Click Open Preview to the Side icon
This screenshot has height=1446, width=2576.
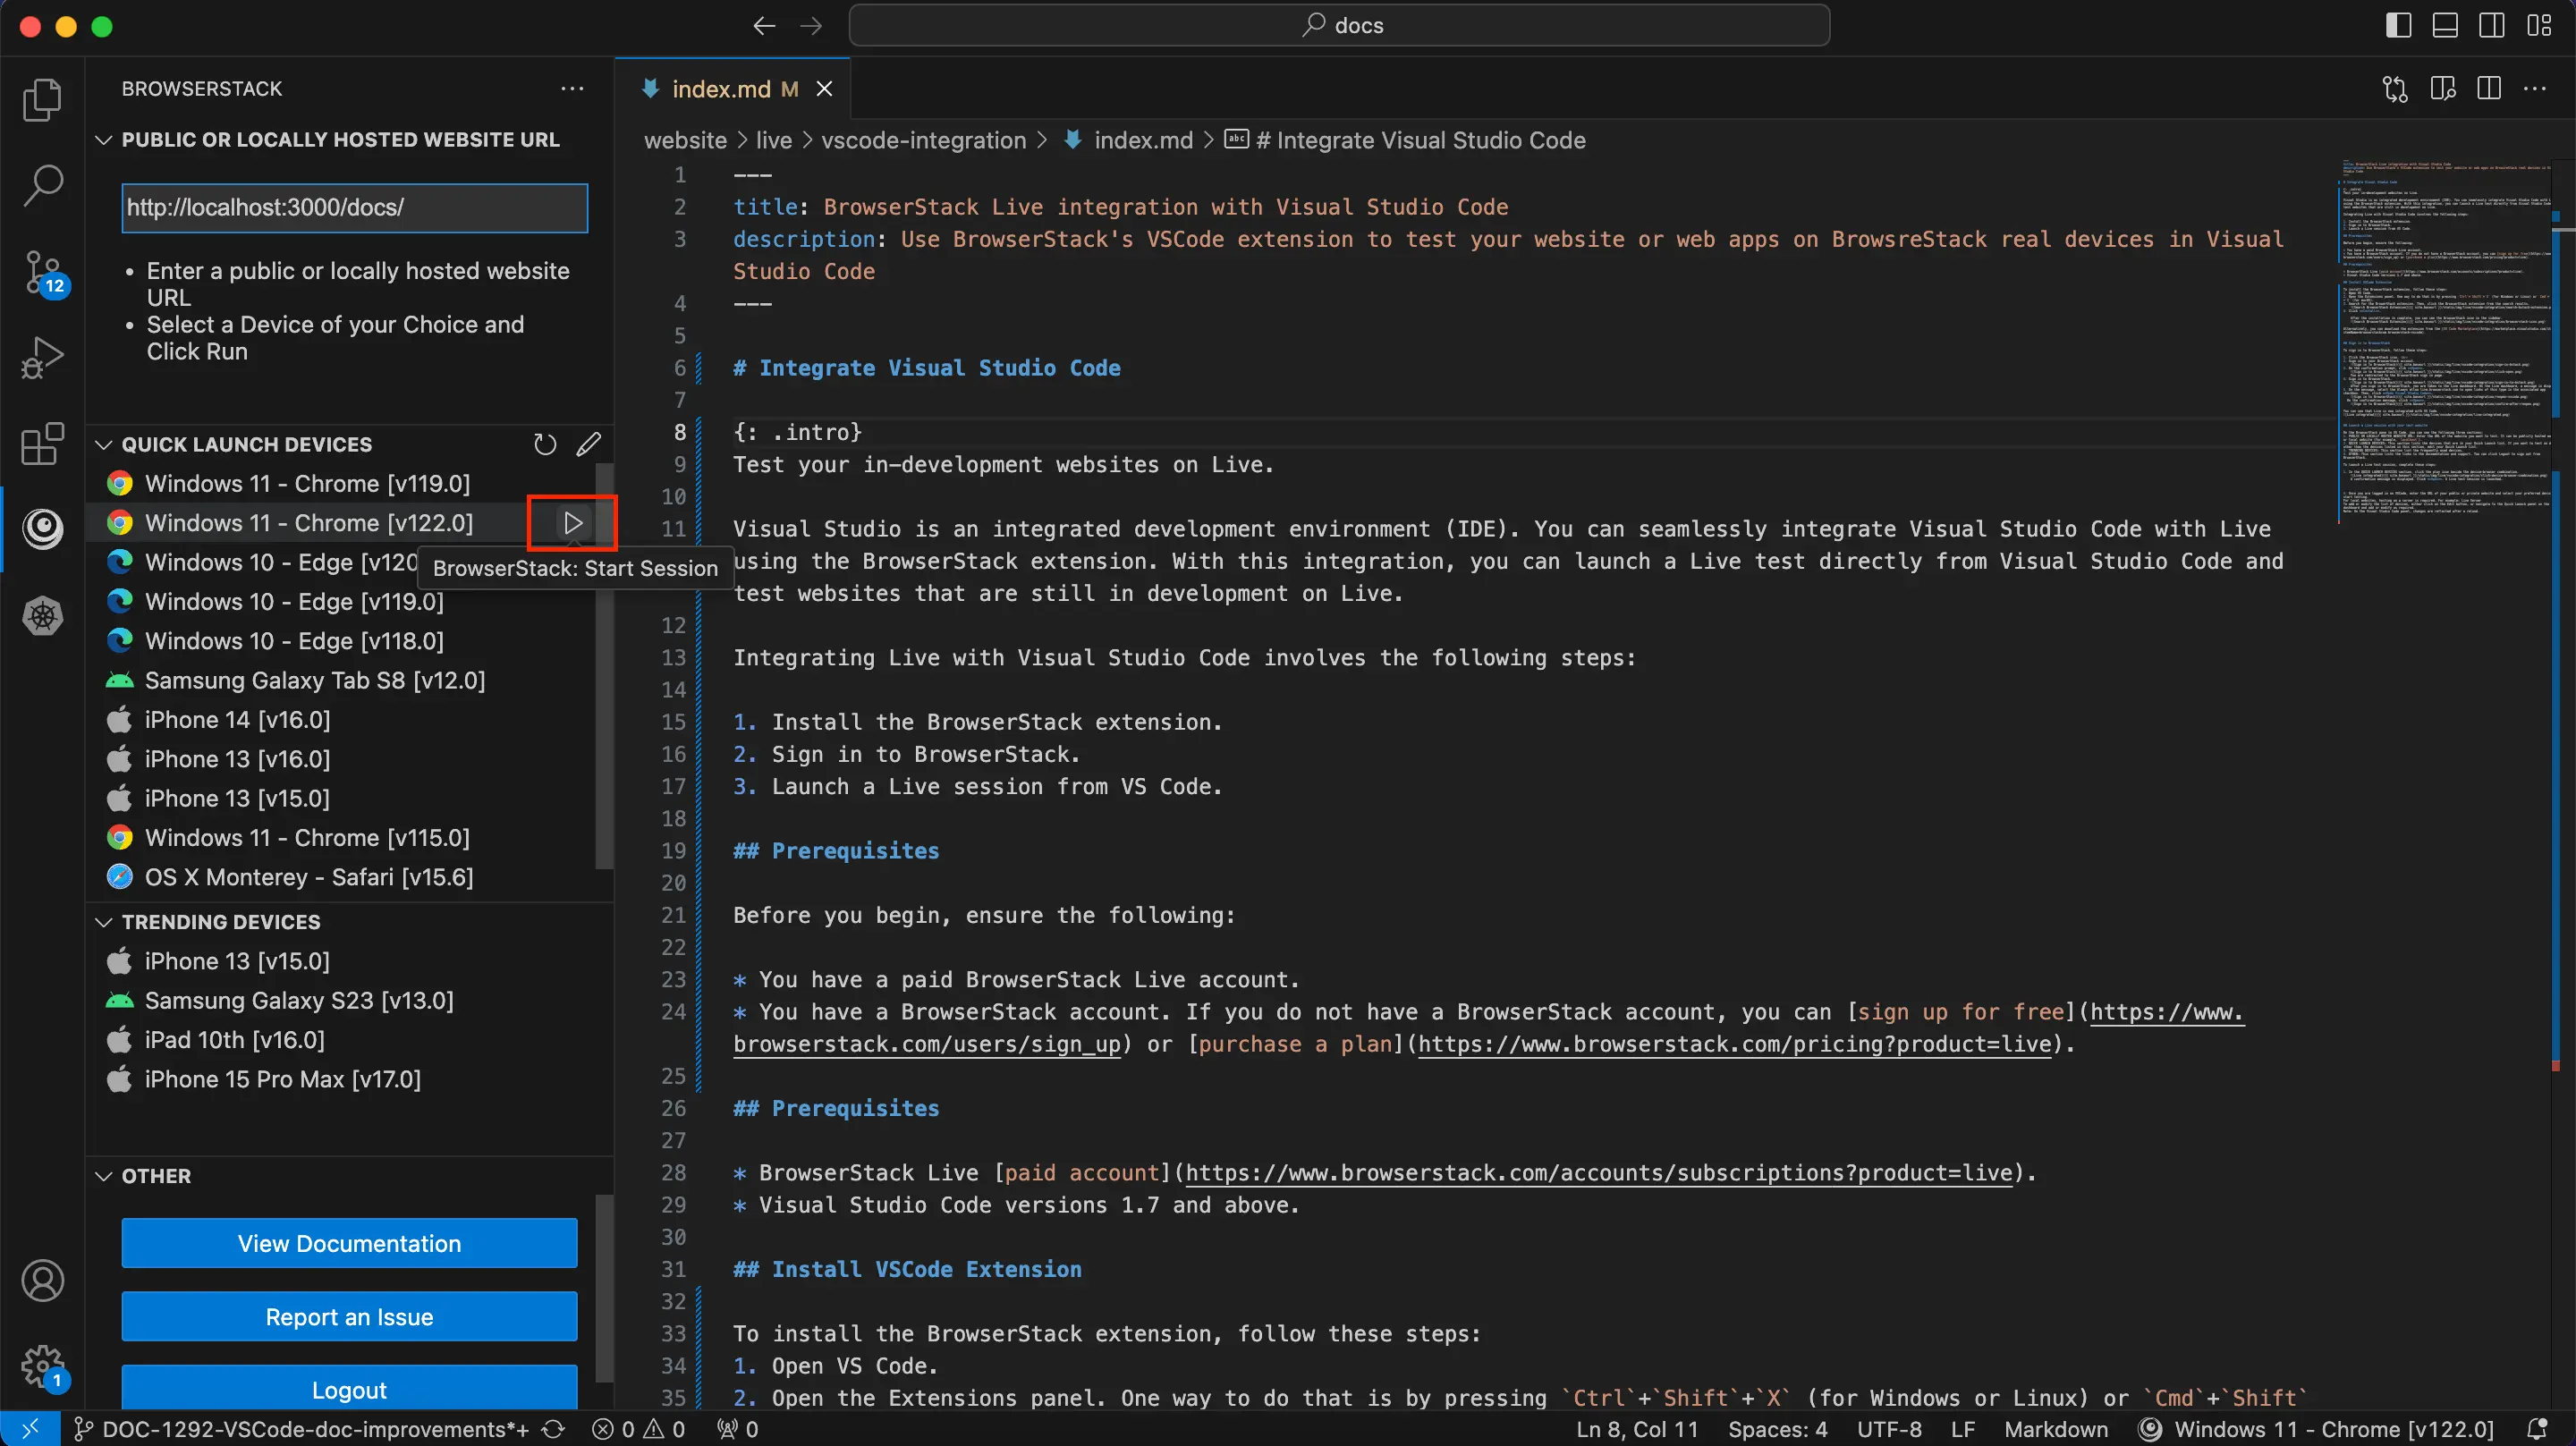(2442, 89)
